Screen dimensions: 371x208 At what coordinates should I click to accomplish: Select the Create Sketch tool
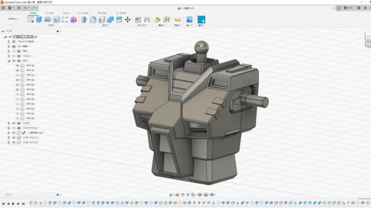pos(31,20)
